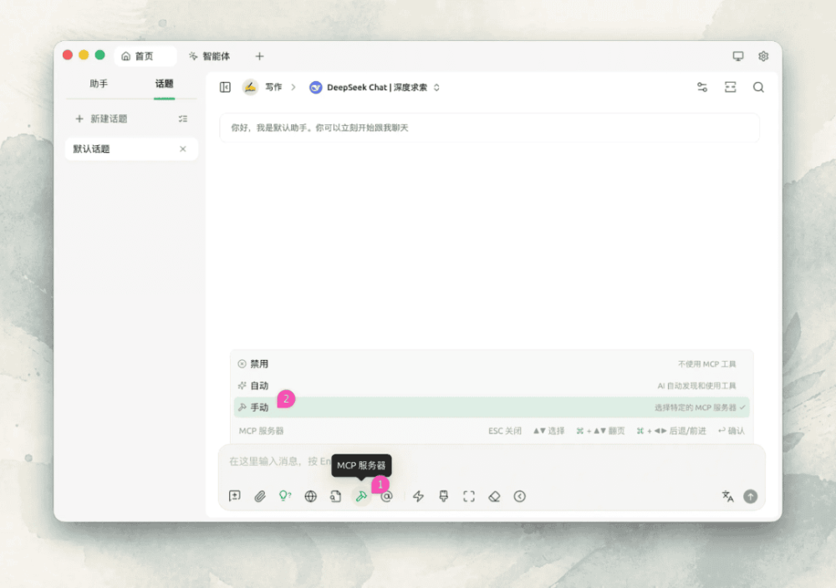Attach a file with the paperclip icon
Screen dimensions: 836x588
260,496
